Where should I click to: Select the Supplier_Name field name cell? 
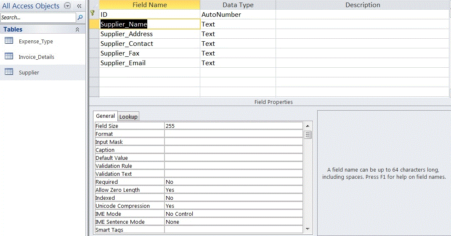(x=150, y=24)
